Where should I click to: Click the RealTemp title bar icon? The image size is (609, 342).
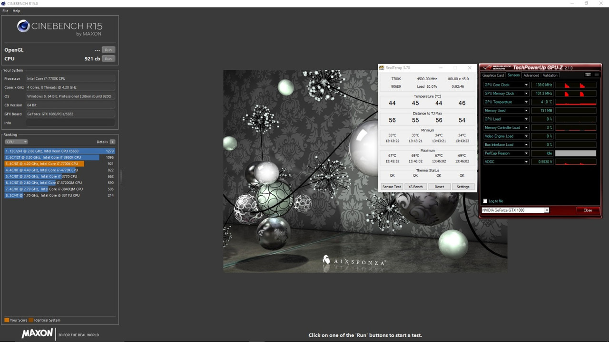pos(382,68)
